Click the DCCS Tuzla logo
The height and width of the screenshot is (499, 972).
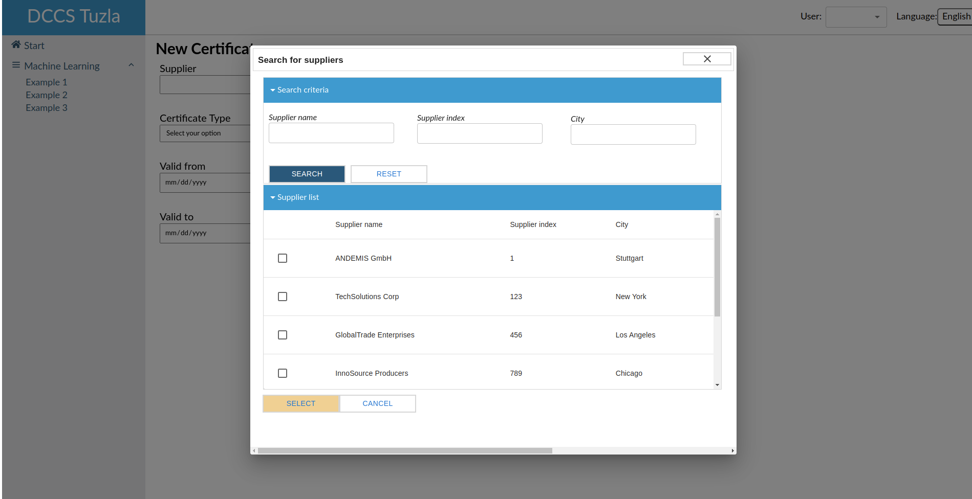74,16
